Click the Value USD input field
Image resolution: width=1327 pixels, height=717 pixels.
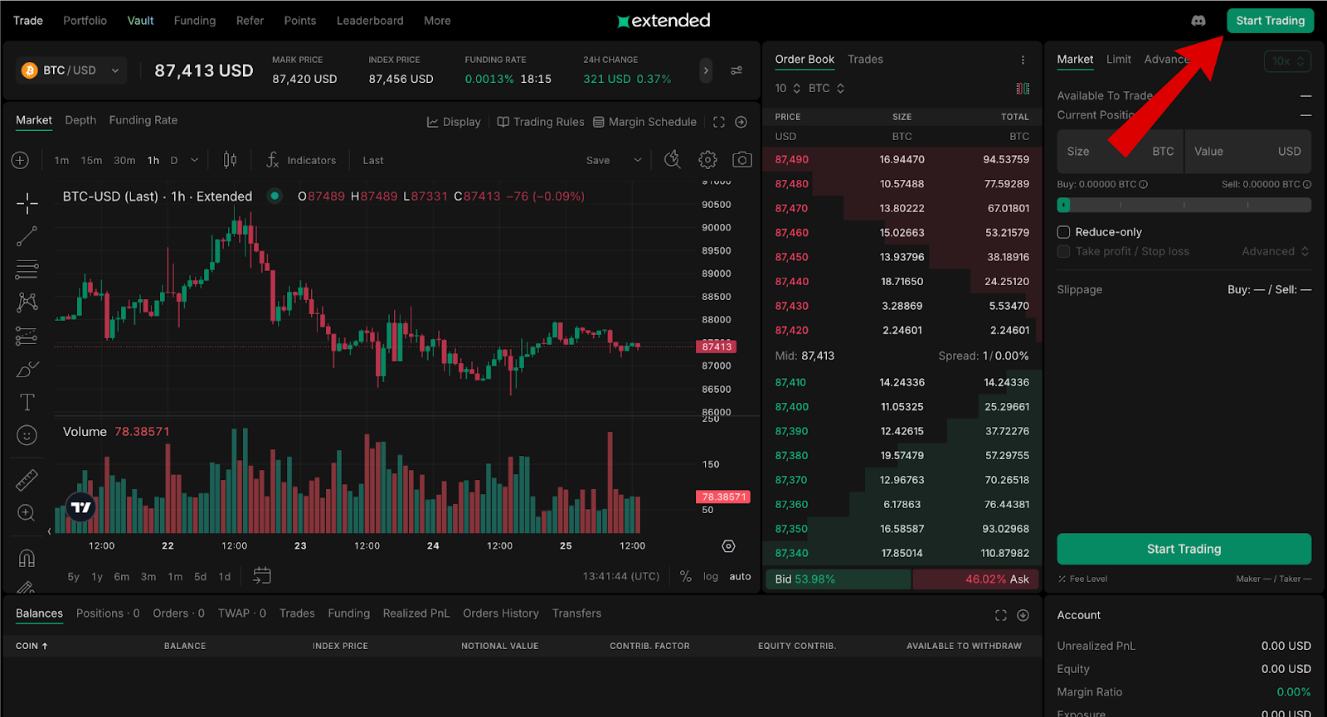click(x=1247, y=152)
